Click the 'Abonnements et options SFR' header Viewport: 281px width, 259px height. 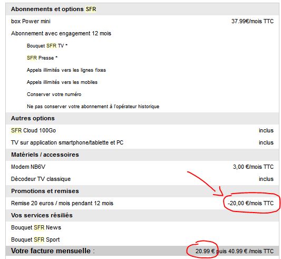click(53, 9)
